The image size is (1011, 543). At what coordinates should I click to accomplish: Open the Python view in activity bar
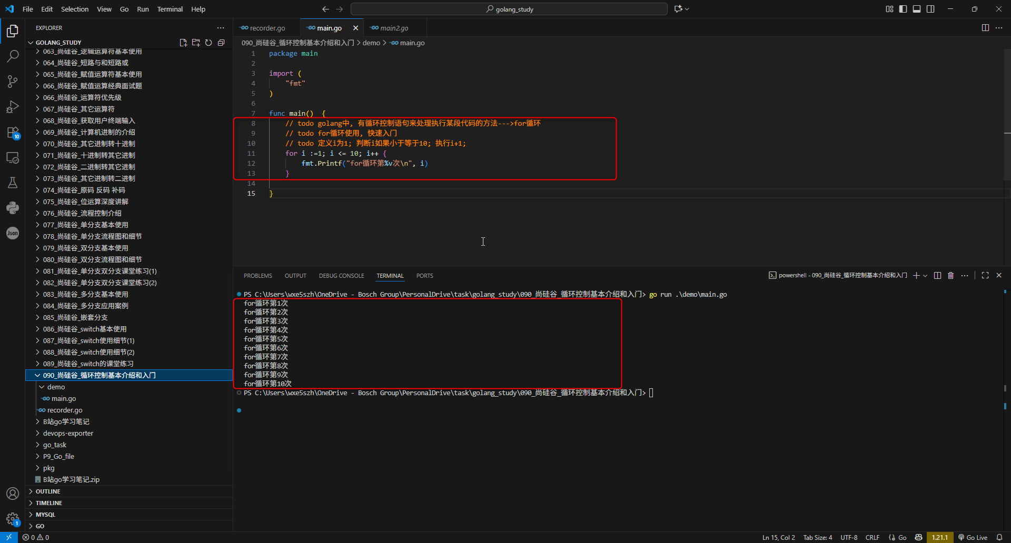click(x=13, y=208)
